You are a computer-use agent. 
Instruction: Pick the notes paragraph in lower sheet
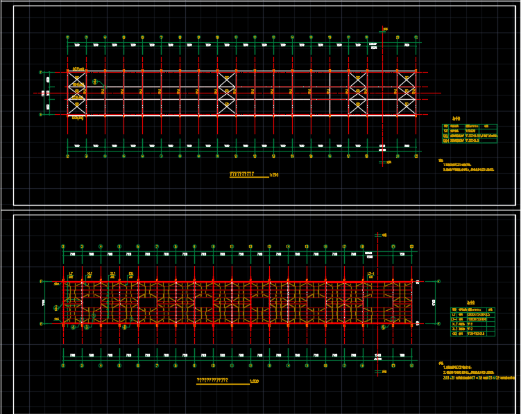(477, 370)
